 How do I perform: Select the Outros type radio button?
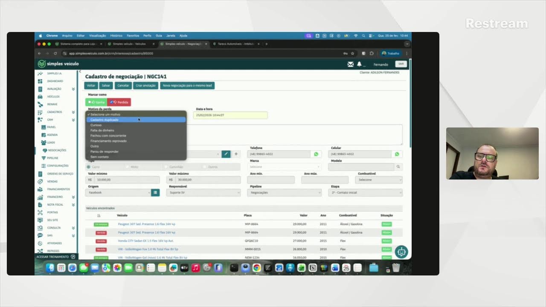click(205, 167)
